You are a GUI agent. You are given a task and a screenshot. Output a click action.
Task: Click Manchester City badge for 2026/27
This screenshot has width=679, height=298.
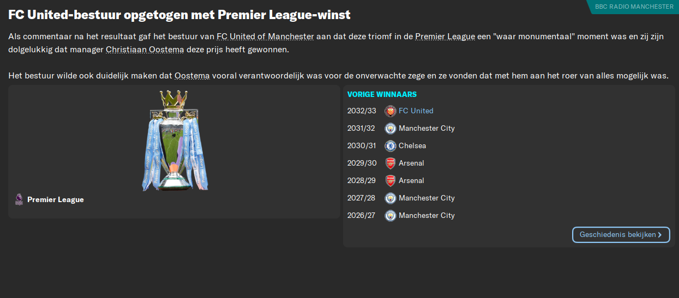[x=390, y=216]
